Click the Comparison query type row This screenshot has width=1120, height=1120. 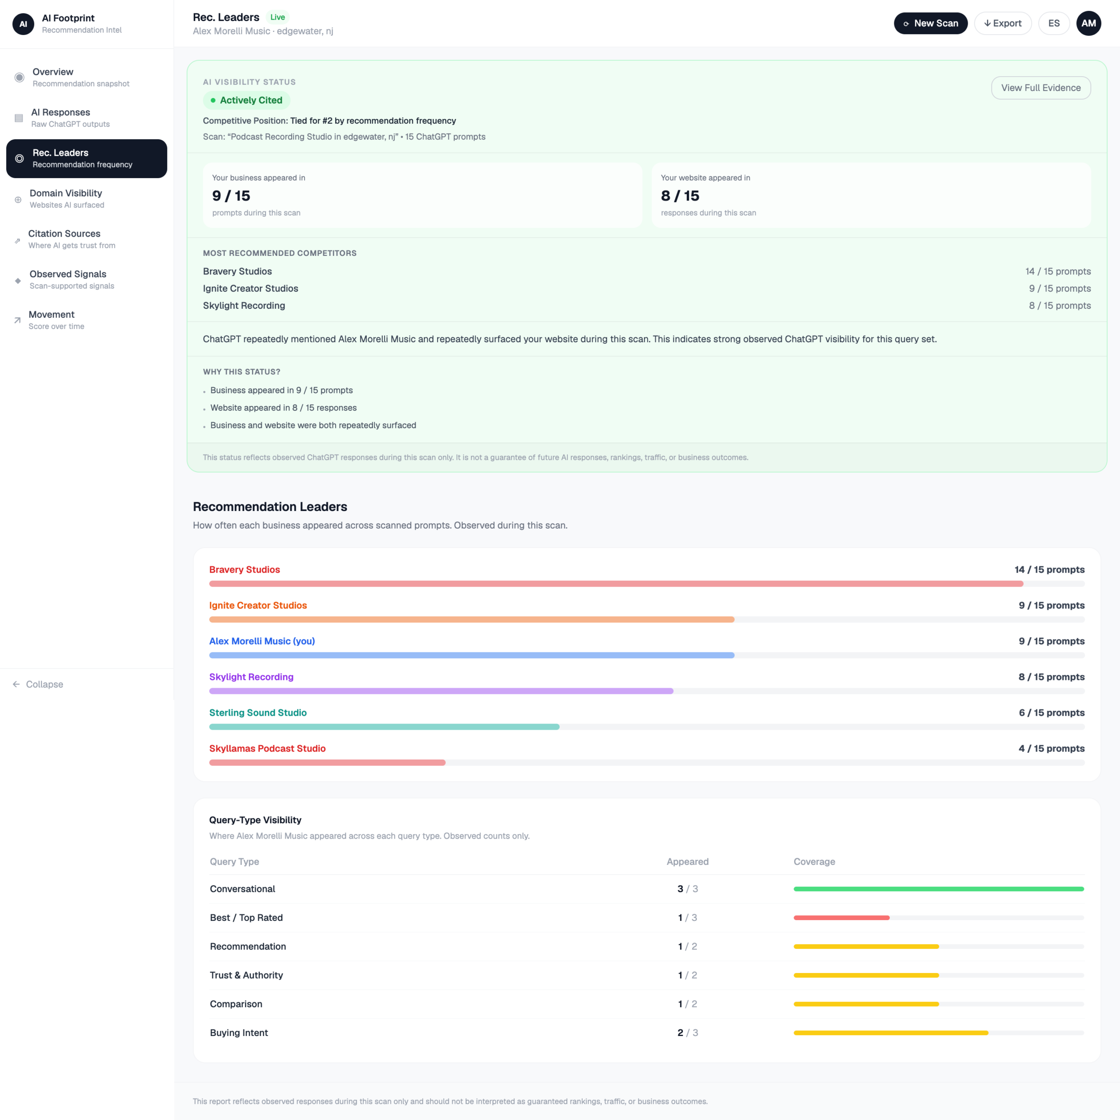[x=647, y=1004]
